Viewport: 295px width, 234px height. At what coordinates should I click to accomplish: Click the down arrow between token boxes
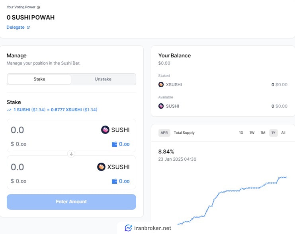[x=71, y=154]
